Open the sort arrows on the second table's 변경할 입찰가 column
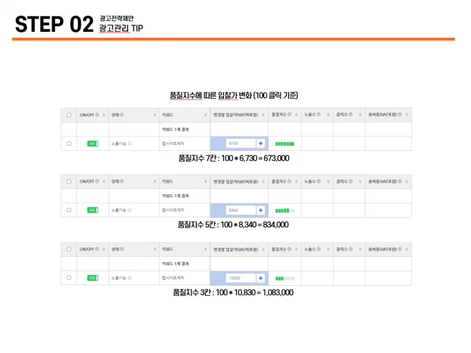Viewport: 471px width, 353px height. pyautogui.click(x=264, y=181)
